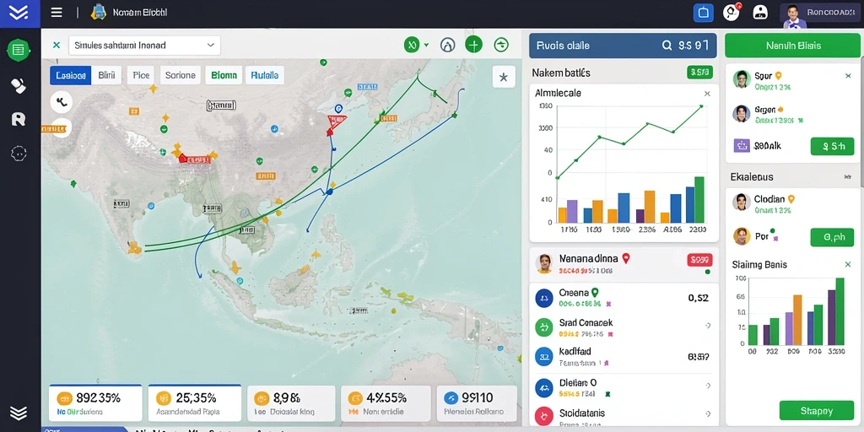Open the Sinules sahdarni Inonad dropdown
The width and height of the screenshot is (864, 432).
coord(144,46)
